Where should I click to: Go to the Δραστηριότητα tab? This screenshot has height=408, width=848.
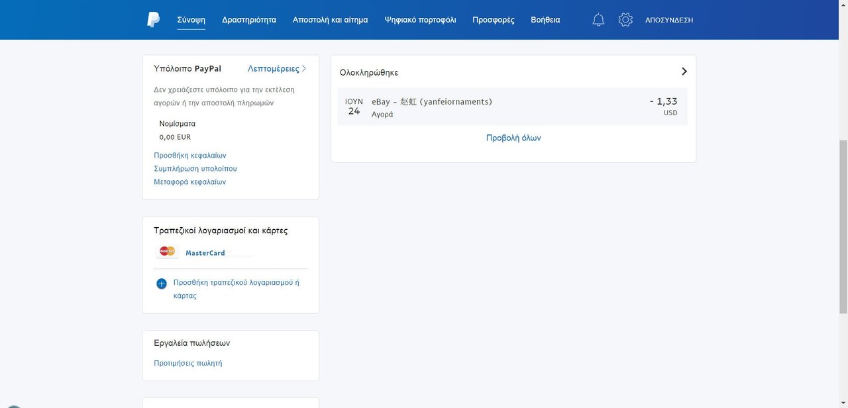[x=249, y=20]
